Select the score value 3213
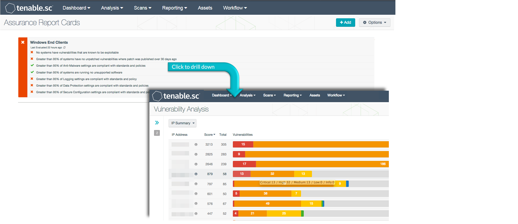This screenshot has height=224, width=518. click(x=209, y=145)
